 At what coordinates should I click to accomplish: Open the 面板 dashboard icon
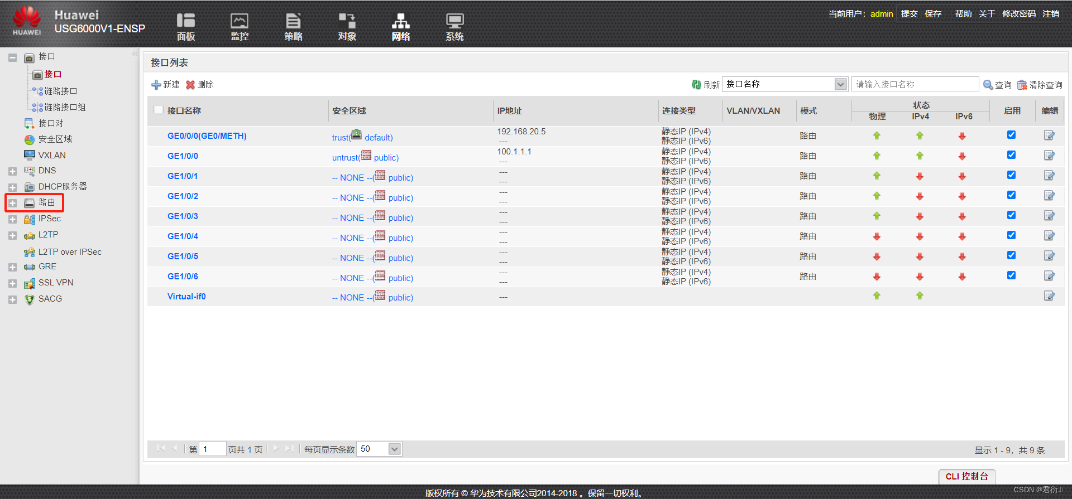(x=185, y=27)
